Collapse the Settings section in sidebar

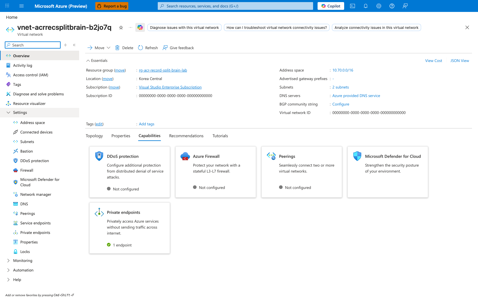tap(8, 113)
